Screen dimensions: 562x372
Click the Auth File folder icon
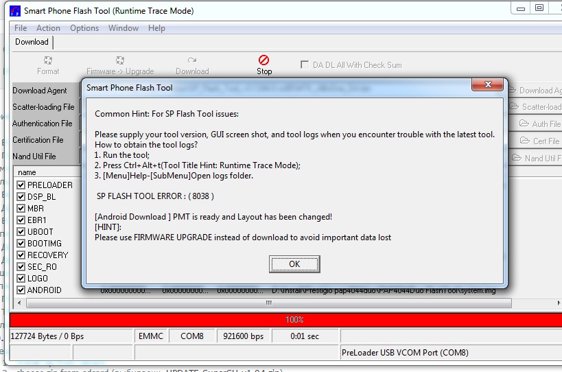(526, 124)
